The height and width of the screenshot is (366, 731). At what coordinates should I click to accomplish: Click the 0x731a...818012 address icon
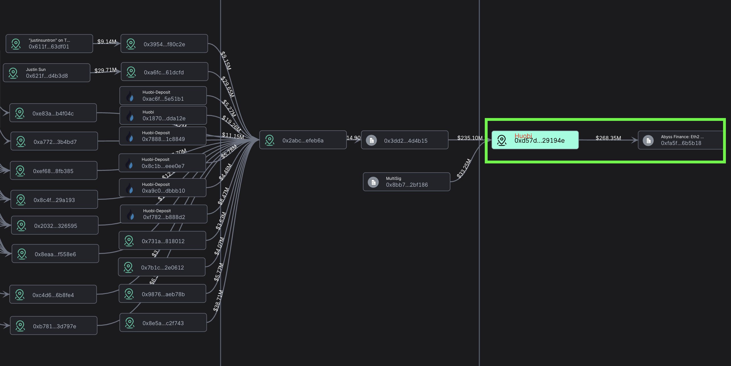click(x=129, y=241)
